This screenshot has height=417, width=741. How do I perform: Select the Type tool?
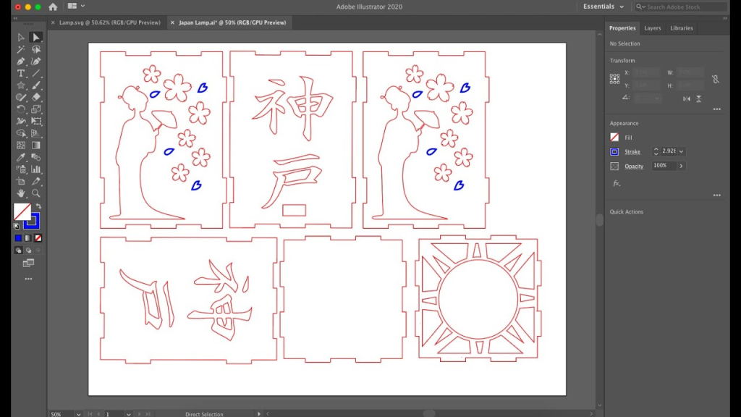(20, 74)
